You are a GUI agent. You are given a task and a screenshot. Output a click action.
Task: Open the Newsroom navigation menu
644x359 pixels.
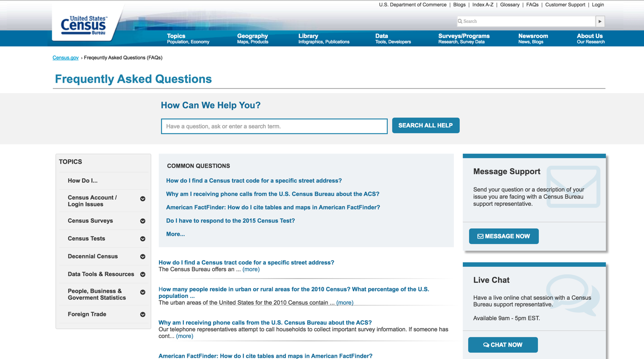click(x=533, y=39)
